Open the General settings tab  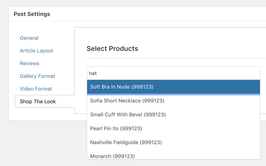(29, 38)
